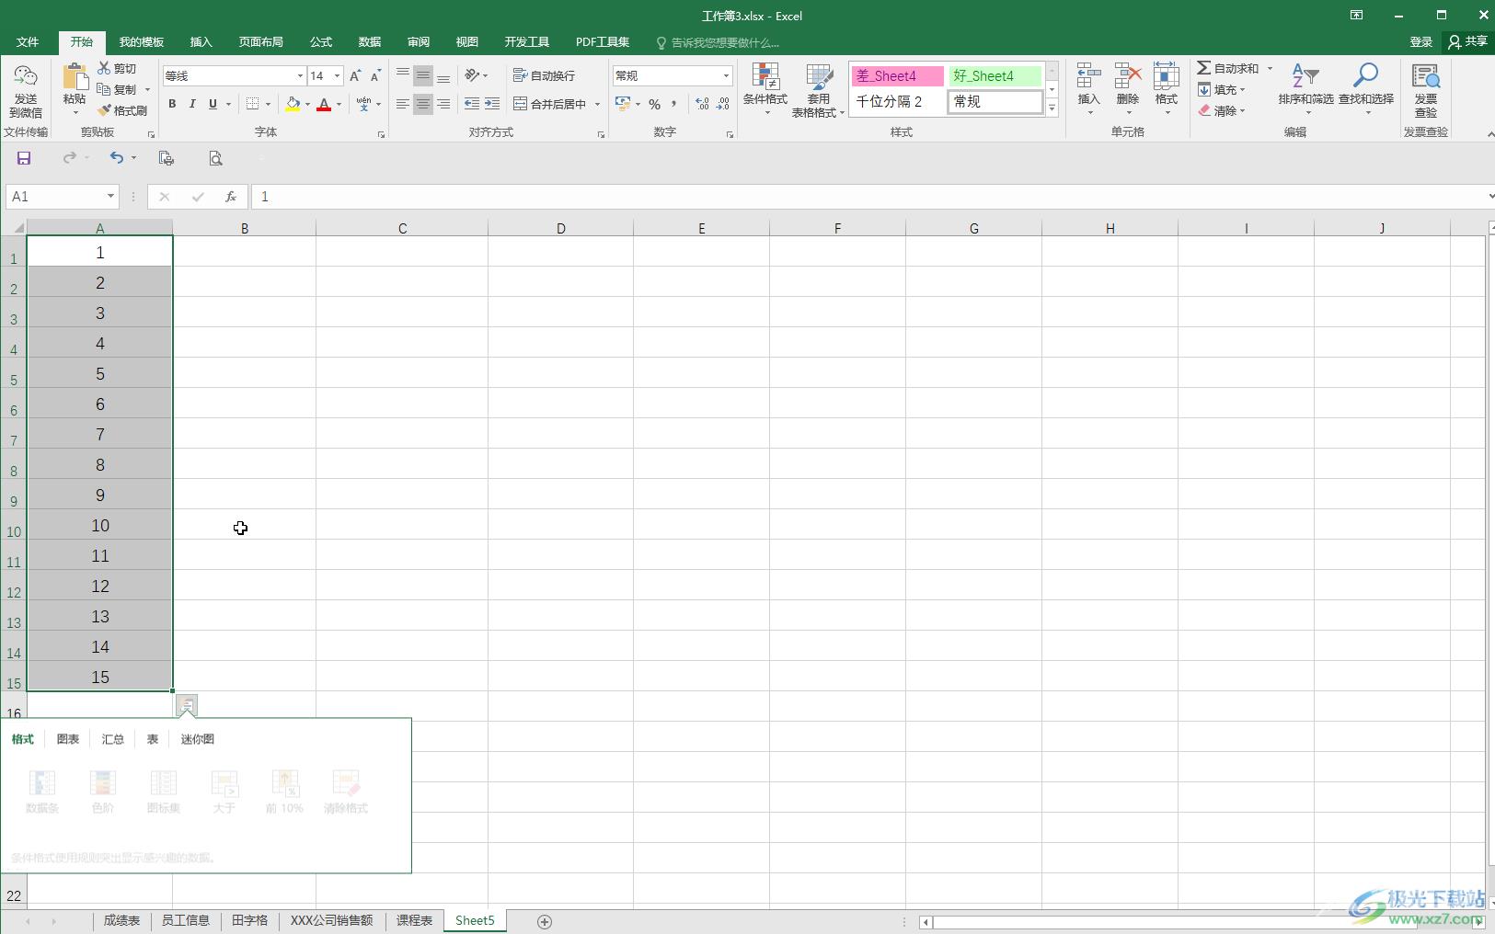Open the 成绩表 sheet tab

pos(121,920)
